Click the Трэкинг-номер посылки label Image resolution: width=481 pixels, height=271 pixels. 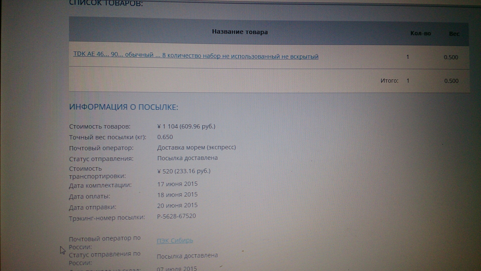[x=107, y=218]
